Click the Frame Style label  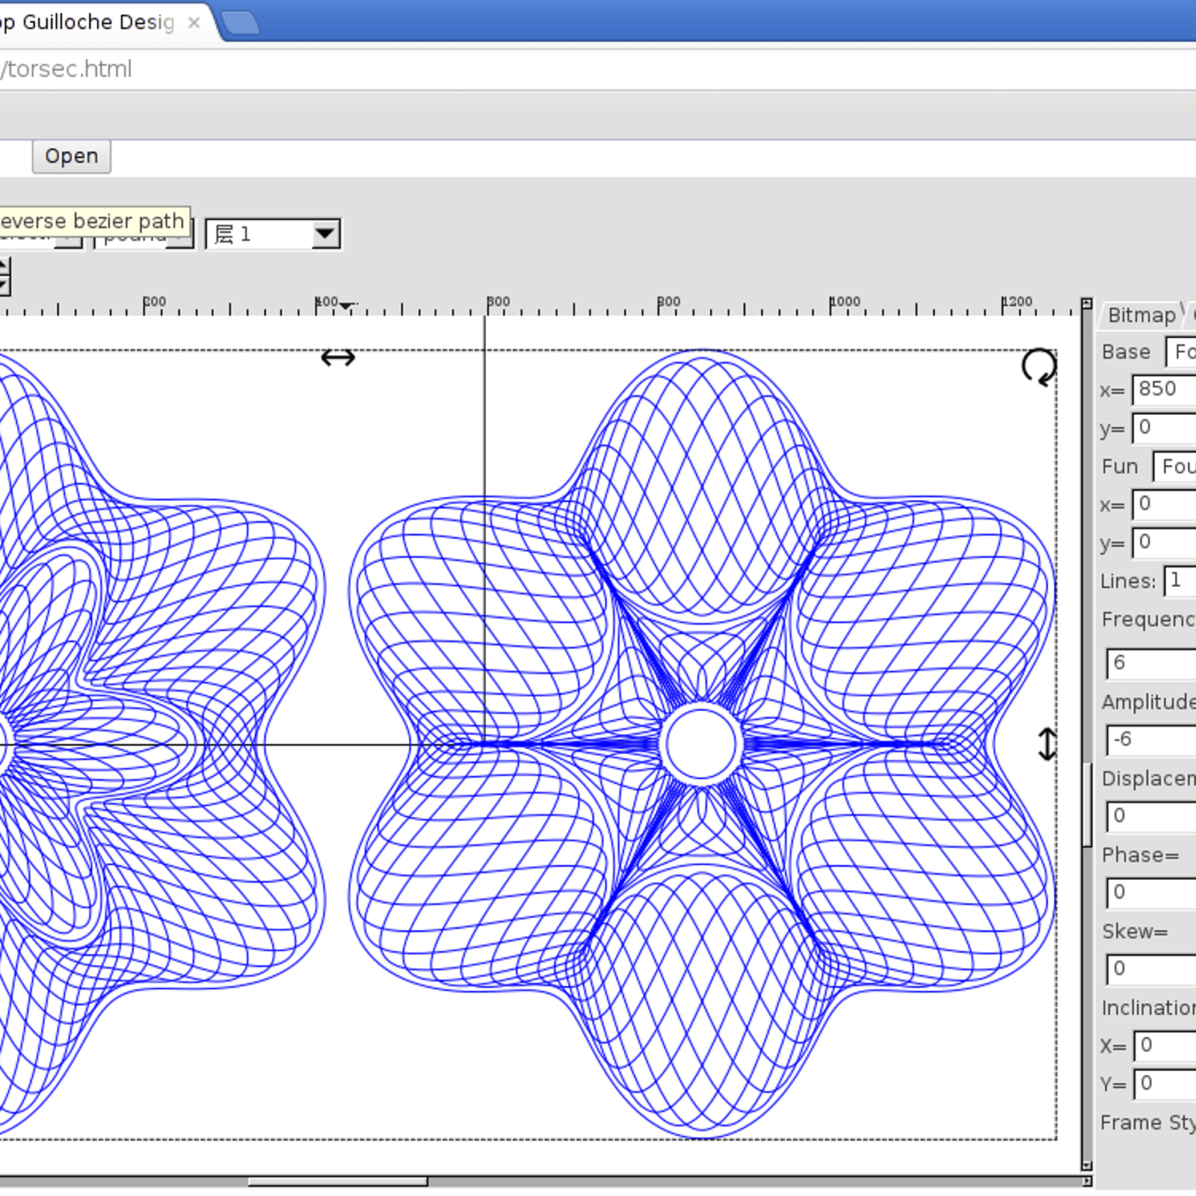pyautogui.click(x=1147, y=1123)
